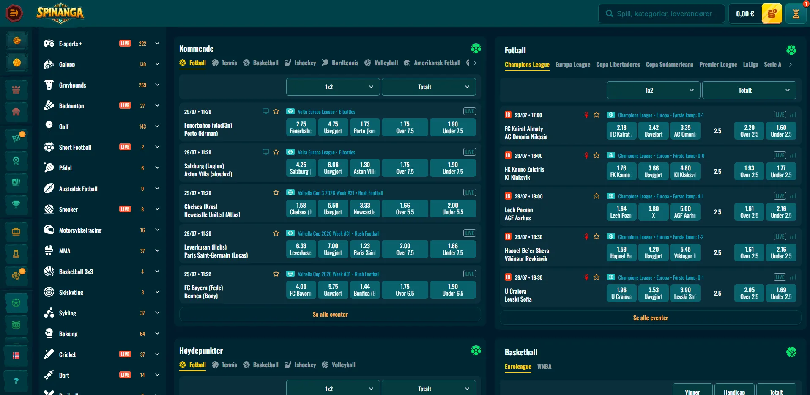Open the gift box icon in left sidebar

click(16, 90)
